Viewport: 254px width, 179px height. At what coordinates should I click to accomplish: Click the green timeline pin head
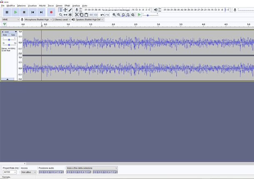click(5, 24)
